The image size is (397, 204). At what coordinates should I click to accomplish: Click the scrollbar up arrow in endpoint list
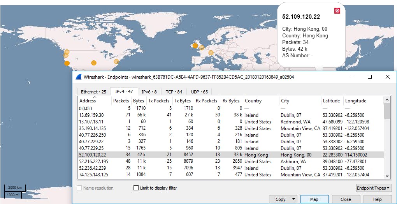tap(386, 100)
